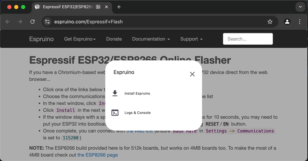Close the Espruino dialog with X

click(192, 74)
